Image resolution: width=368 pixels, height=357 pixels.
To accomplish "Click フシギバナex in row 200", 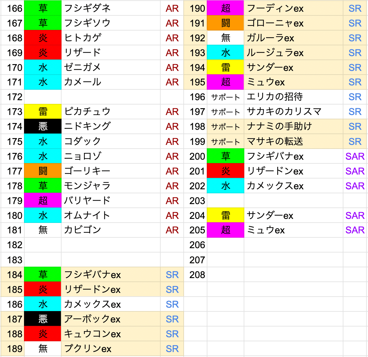I will pos(293,156).
